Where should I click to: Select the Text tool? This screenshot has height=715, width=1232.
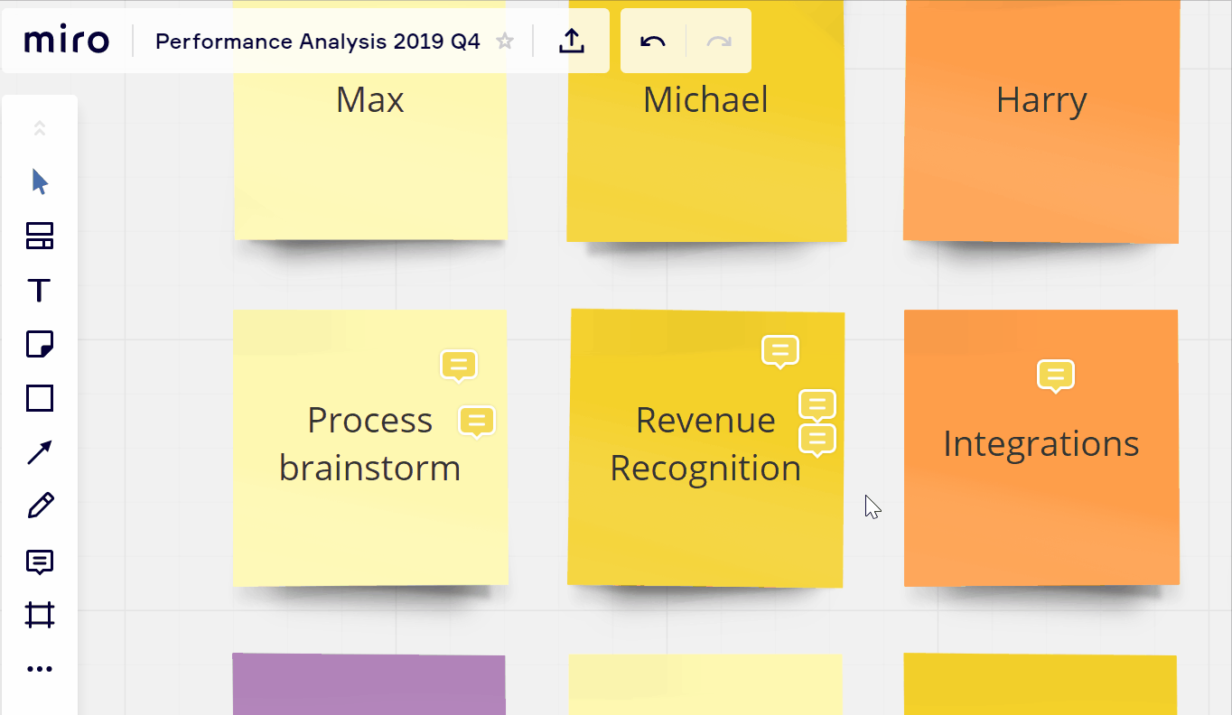pos(40,291)
